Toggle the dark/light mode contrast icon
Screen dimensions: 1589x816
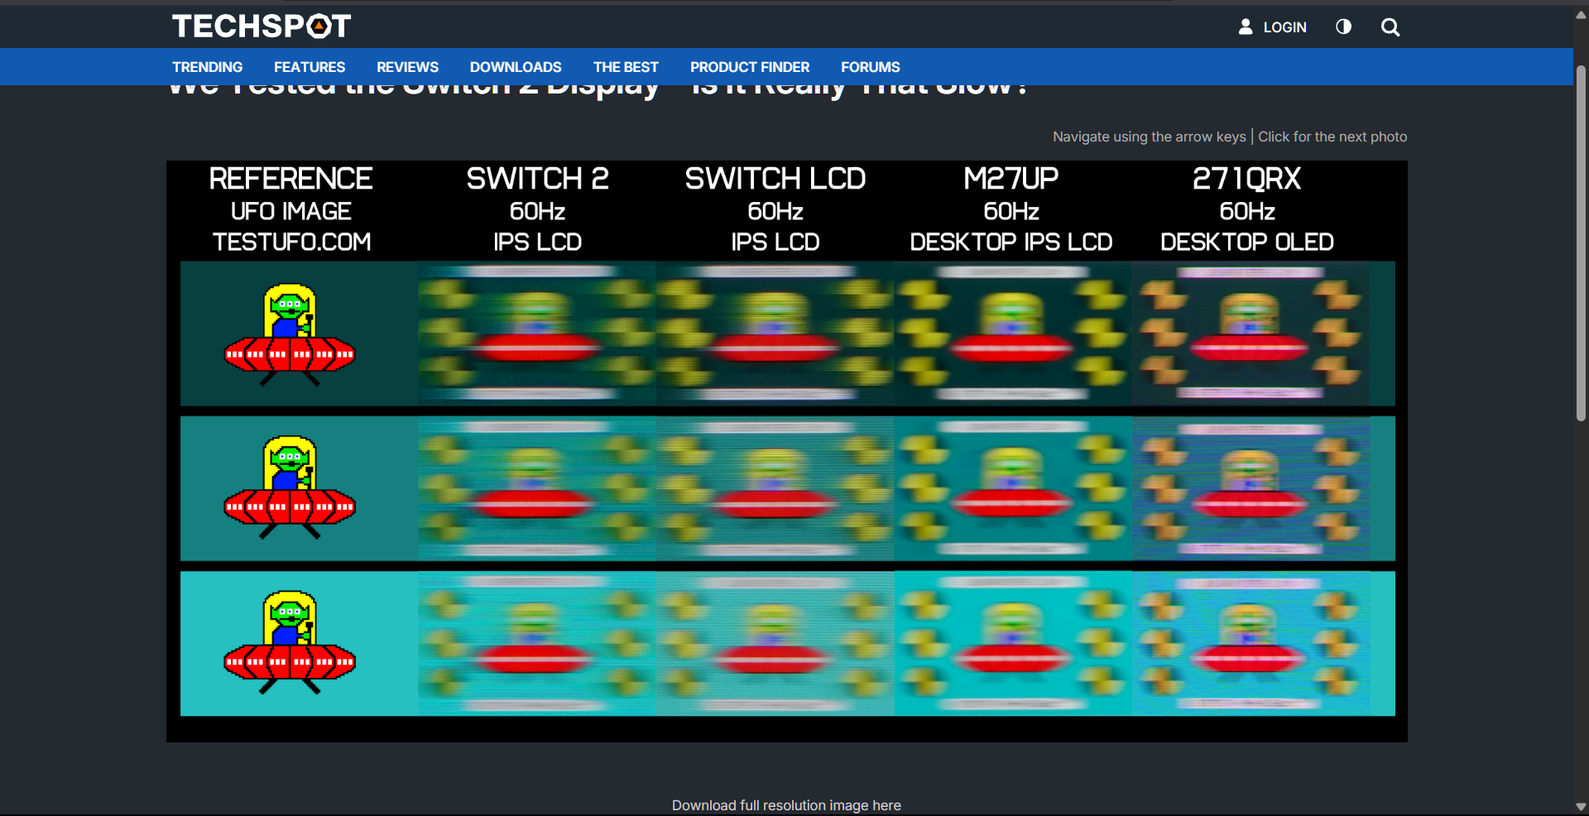point(1343,26)
